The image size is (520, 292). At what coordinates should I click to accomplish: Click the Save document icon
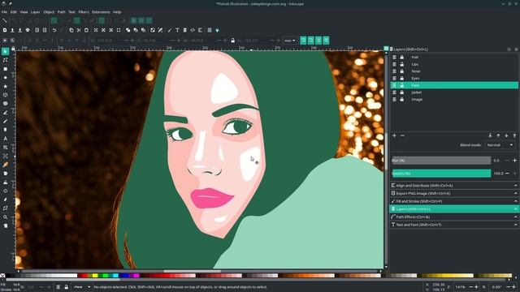point(19,30)
